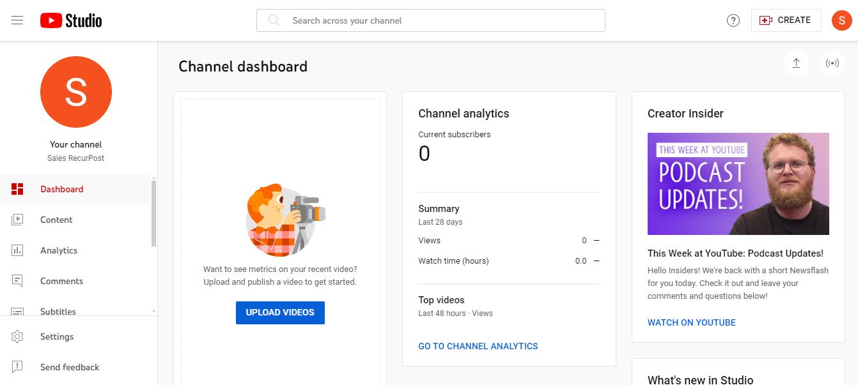Screen dimensions: 858x385
Task: Click the sidebar scroll down arrow
Action: [153, 311]
